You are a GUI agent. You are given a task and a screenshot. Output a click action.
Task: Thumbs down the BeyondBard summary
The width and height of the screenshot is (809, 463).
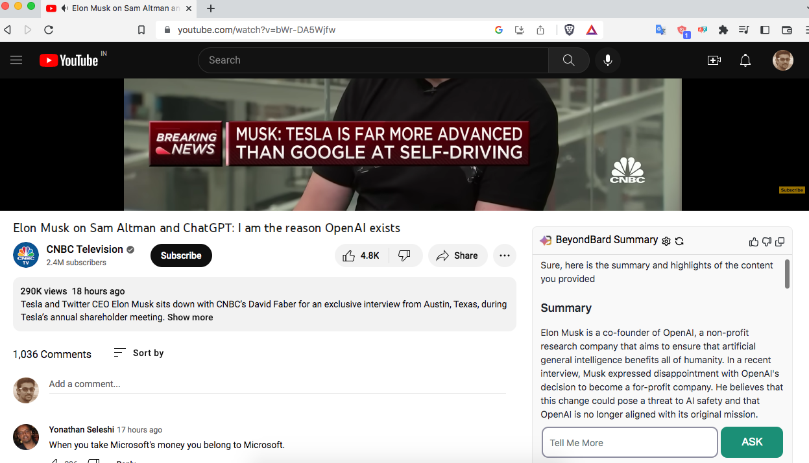(766, 242)
